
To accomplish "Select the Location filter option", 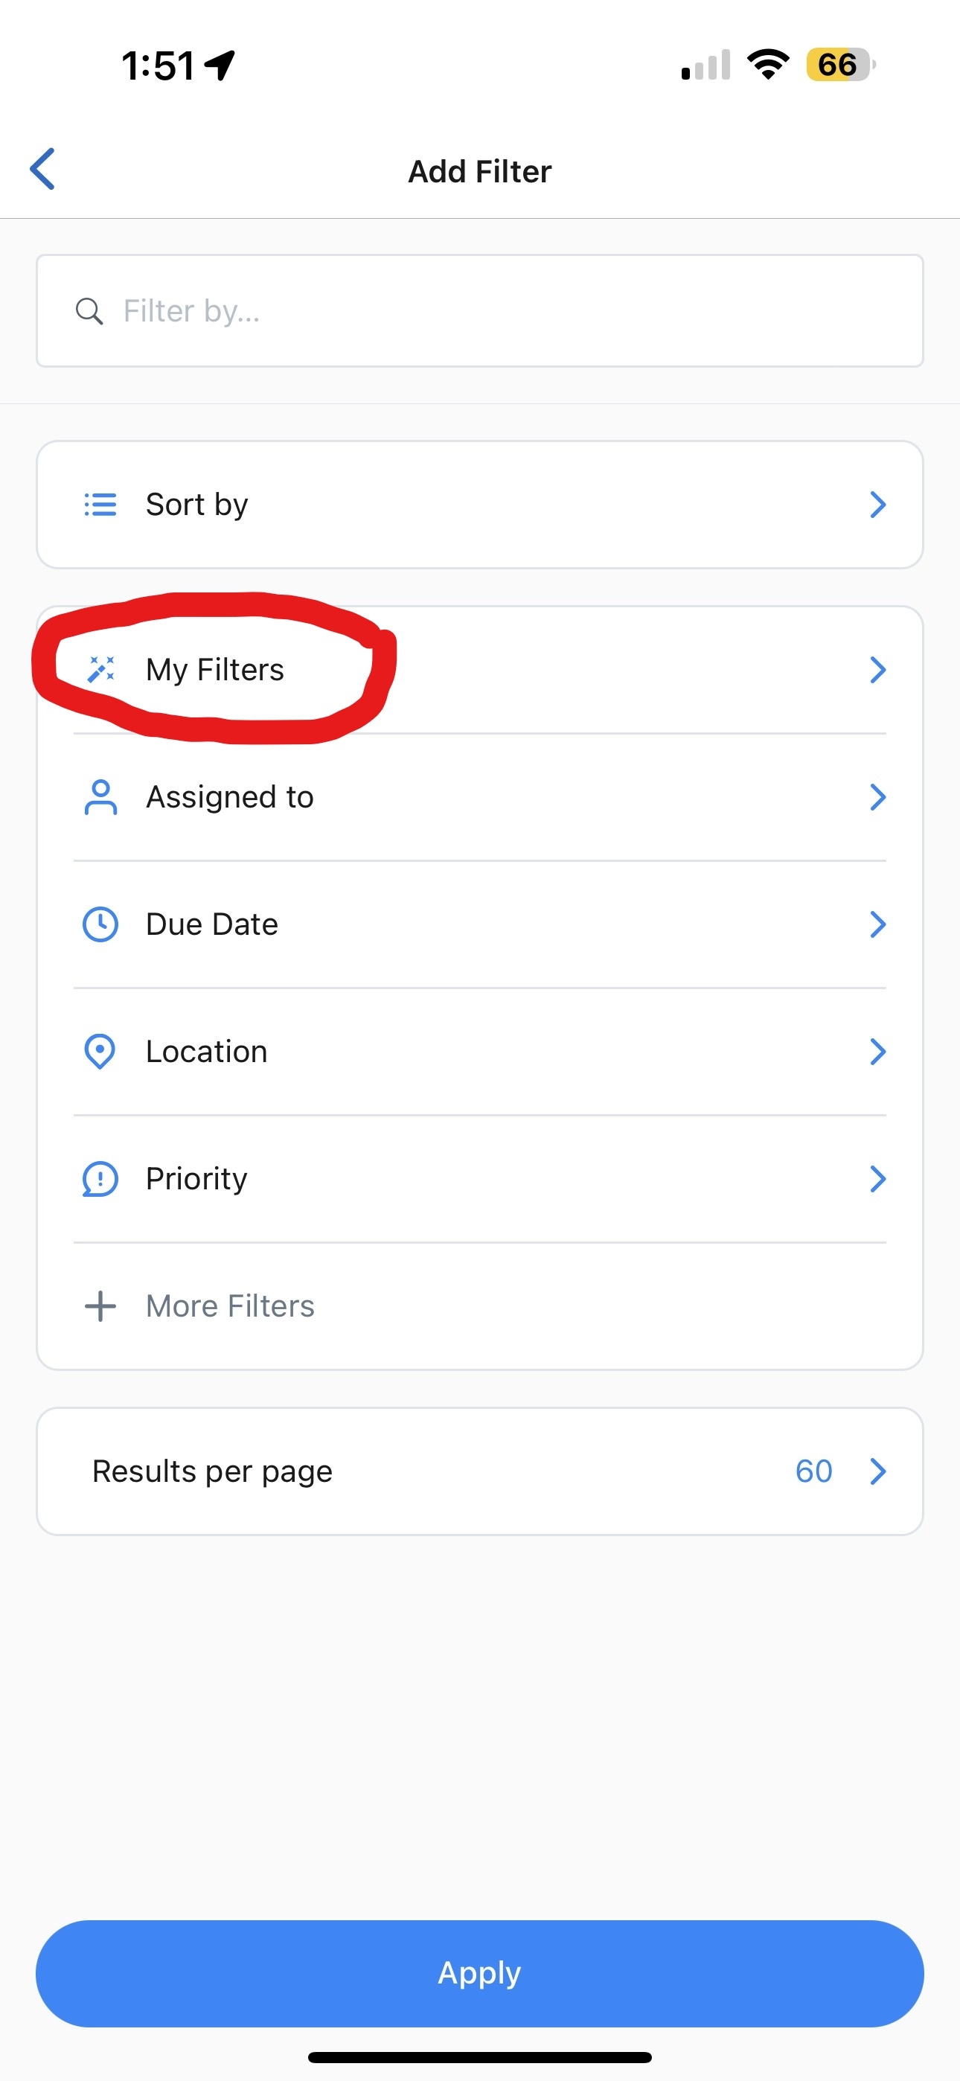I will point(206,1052).
